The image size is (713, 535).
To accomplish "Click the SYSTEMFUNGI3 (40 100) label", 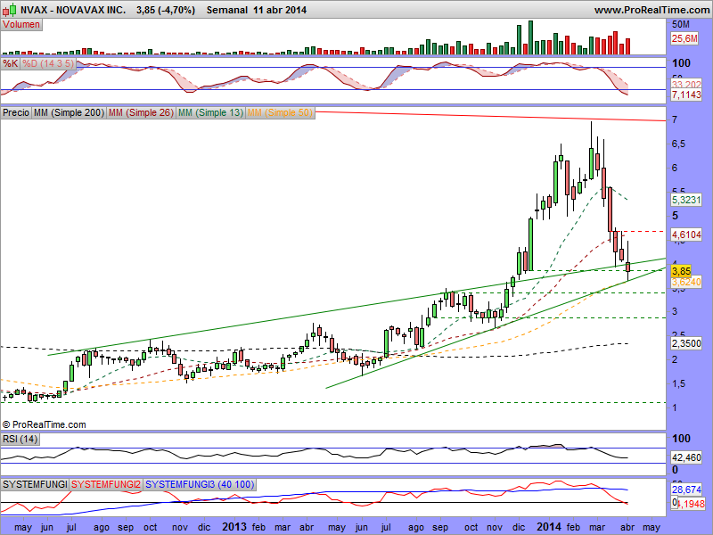I will point(200,484).
